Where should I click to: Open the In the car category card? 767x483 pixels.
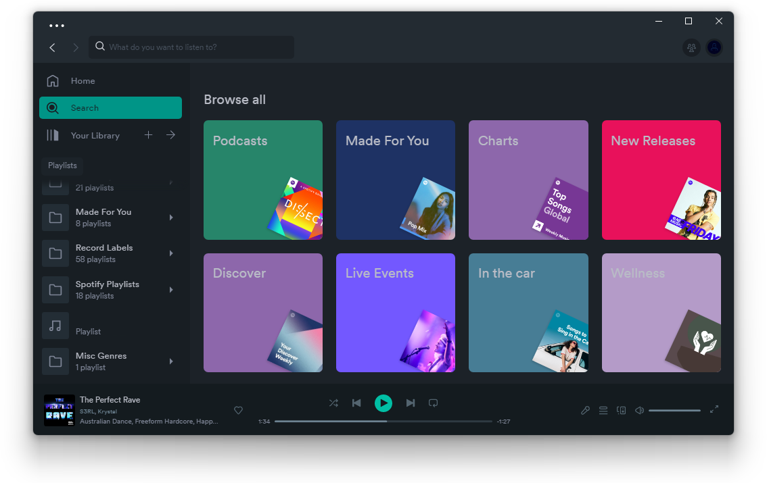pyautogui.click(x=528, y=313)
